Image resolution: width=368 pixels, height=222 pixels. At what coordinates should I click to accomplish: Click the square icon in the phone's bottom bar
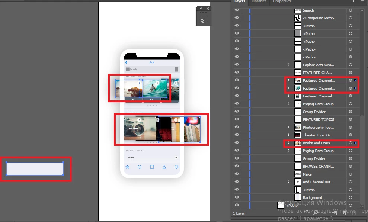click(x=152, y=167)
